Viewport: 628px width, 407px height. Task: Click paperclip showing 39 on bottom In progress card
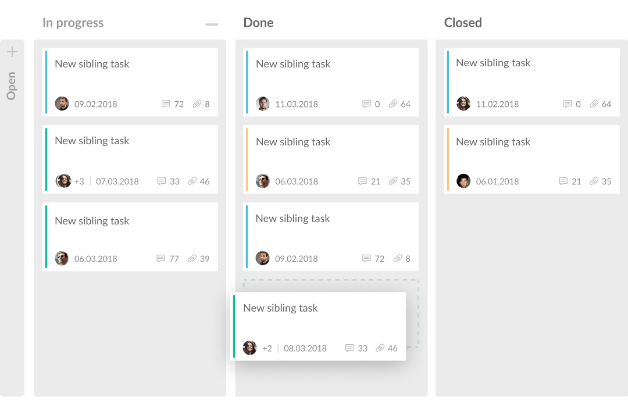coord(192,258)
